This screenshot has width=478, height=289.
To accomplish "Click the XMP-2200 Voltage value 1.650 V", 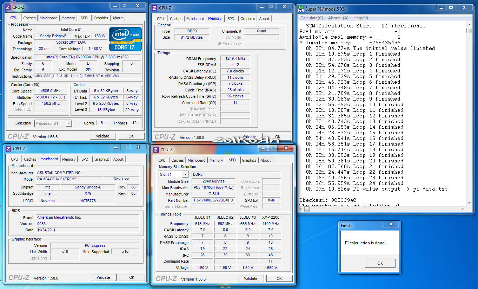I will tap(271, 268).
